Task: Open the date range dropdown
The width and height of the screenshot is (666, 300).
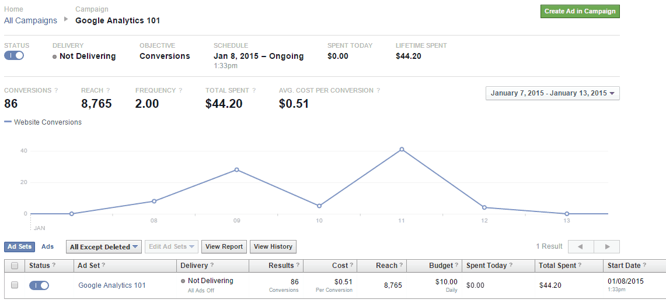Action: 552,93
